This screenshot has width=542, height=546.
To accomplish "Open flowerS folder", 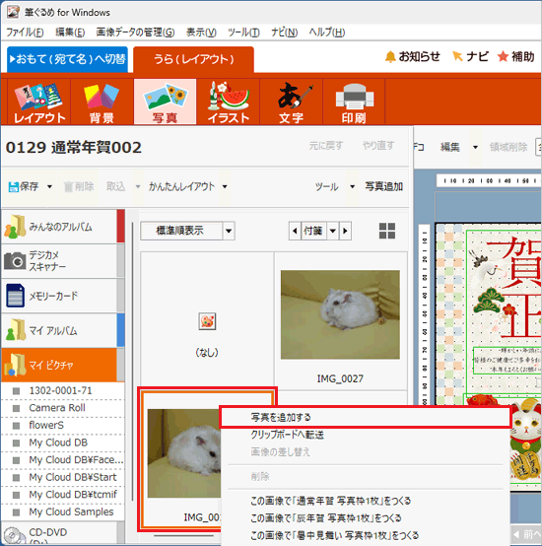I will click(x=63, y=425).
